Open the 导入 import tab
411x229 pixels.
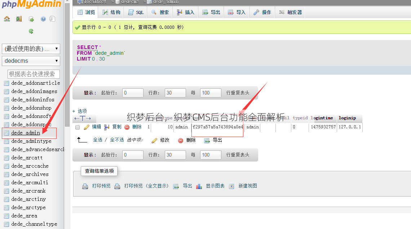pos(237,12)
